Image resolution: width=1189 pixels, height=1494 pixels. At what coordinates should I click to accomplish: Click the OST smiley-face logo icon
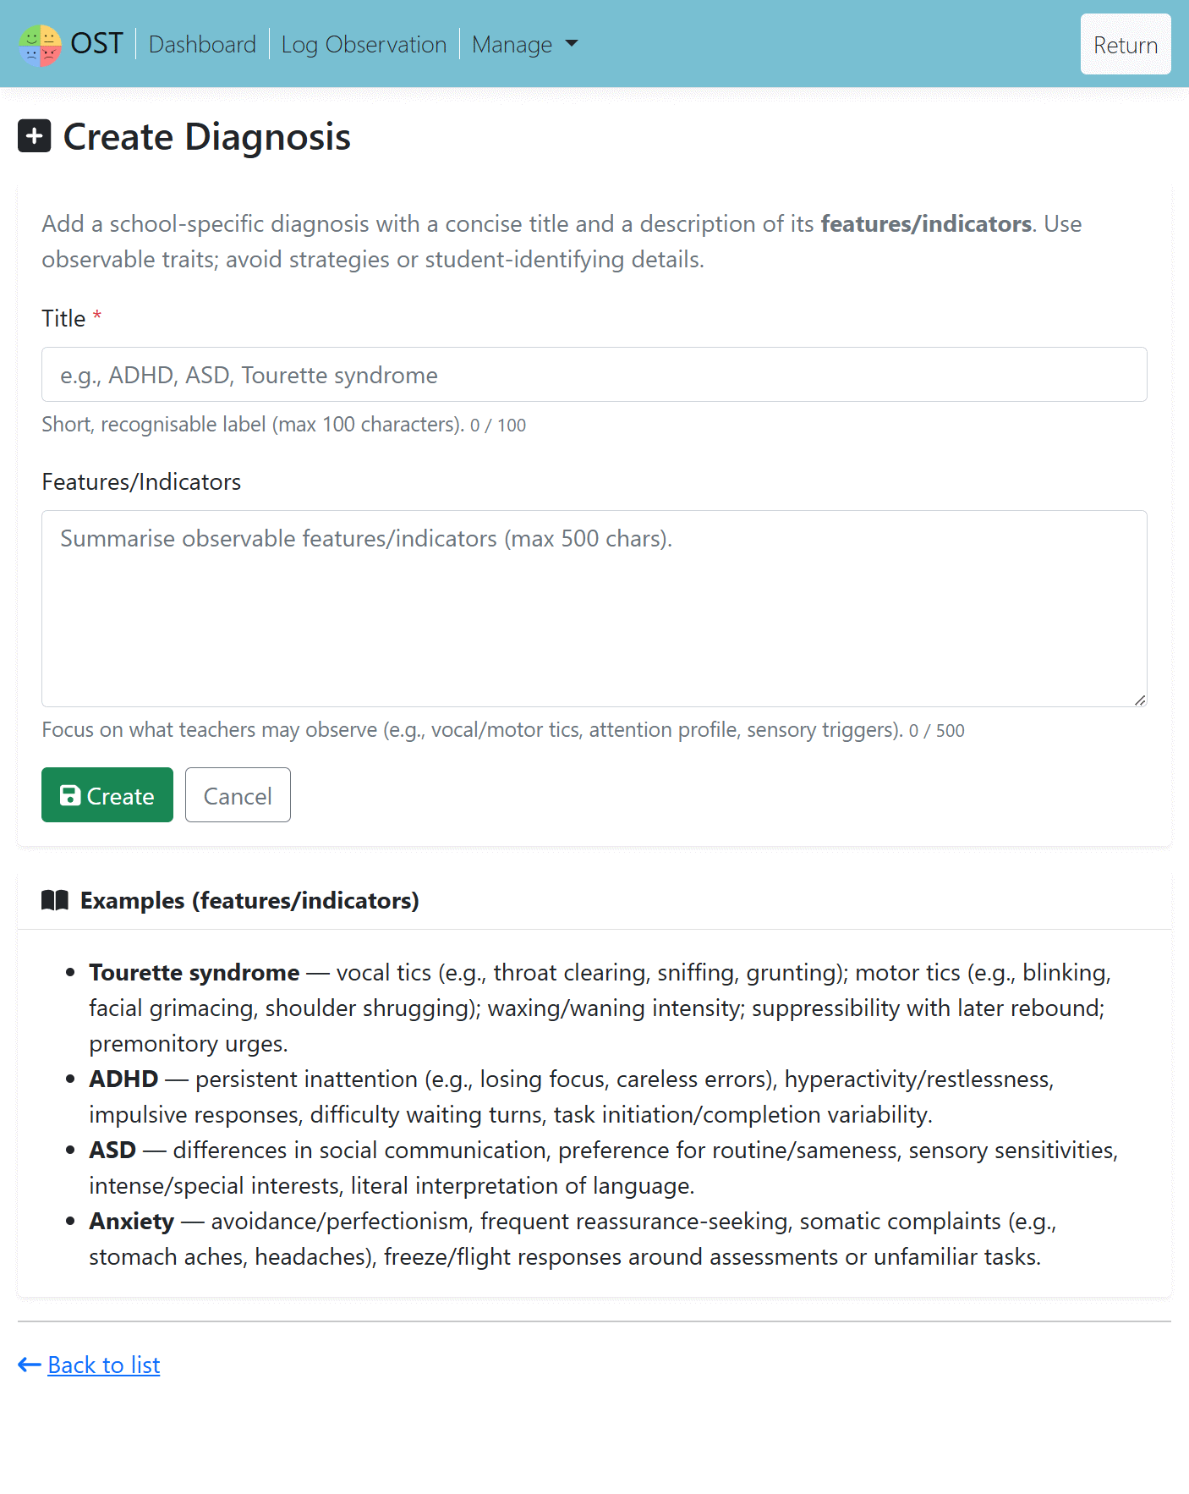click(40, 44)
